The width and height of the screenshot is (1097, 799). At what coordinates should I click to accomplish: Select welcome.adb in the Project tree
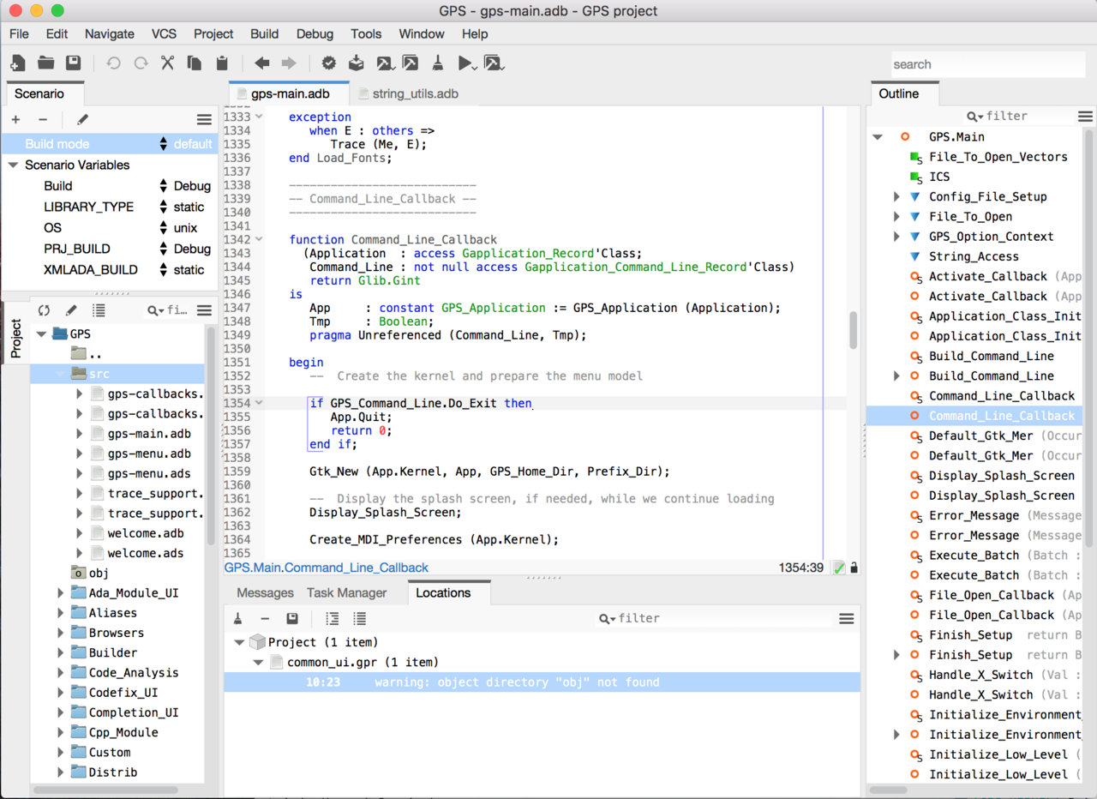(146, 533)
